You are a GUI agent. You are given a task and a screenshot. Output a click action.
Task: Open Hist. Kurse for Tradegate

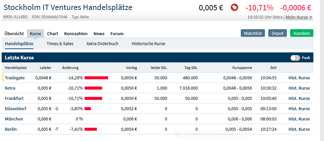click(299, 78)
